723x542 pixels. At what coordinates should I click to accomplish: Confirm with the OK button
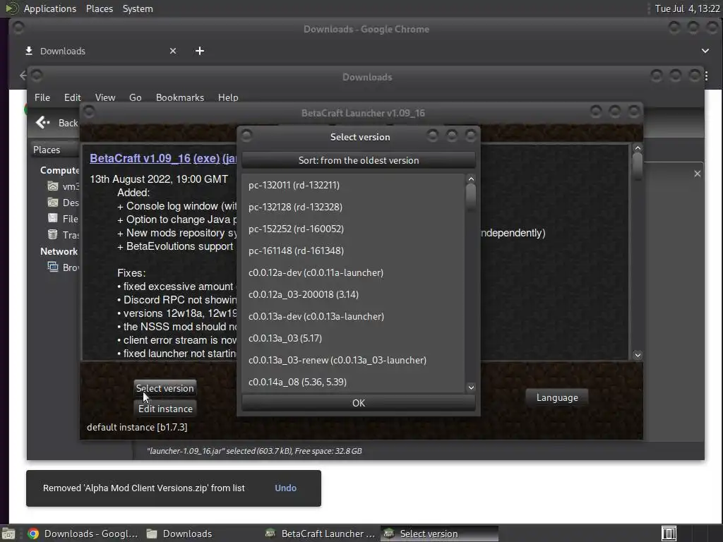click(x=358, y=403)
